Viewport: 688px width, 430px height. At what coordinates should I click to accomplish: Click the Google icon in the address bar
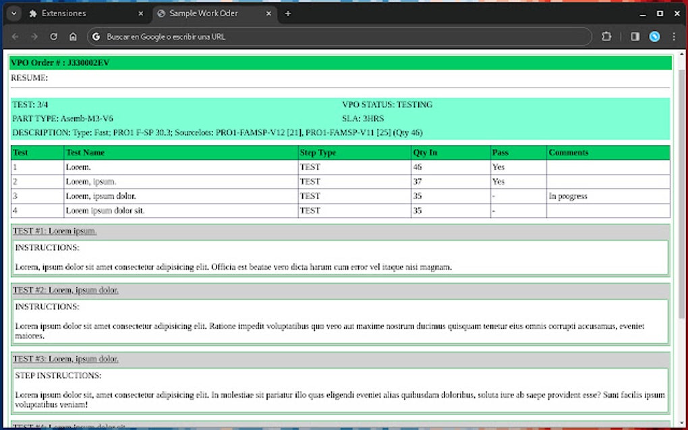(96, 37)
